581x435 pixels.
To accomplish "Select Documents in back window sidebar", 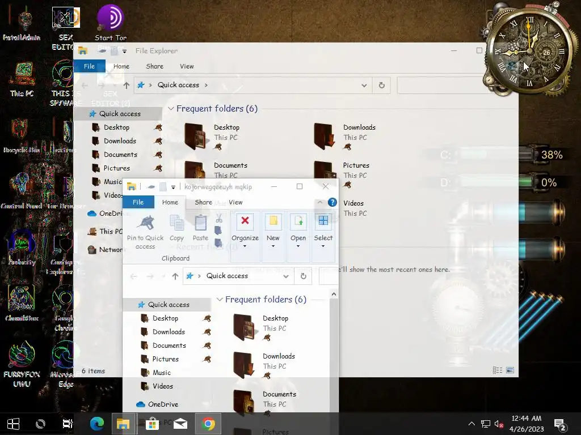I will click(x=120, y=155).
